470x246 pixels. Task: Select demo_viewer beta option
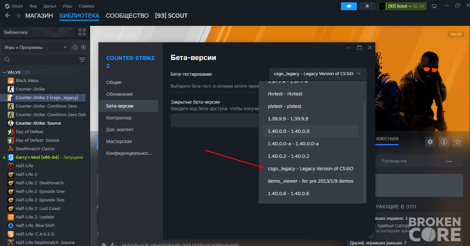click(x=310, y=181)
